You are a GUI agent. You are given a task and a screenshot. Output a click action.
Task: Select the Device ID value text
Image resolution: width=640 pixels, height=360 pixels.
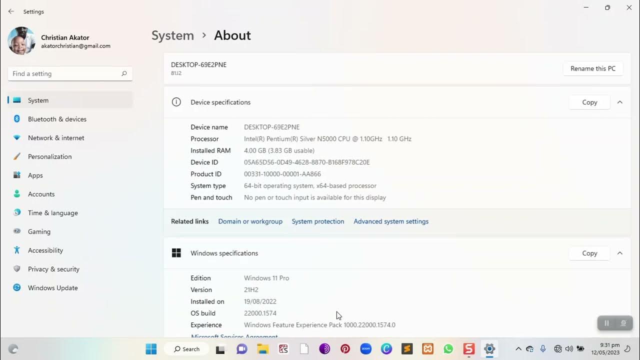pyautogui.click(x=307, y=162)
